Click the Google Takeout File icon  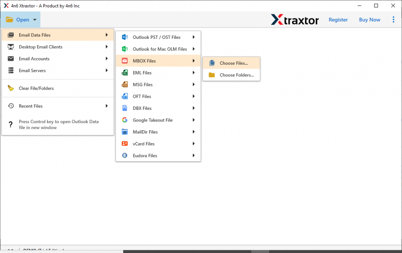coord(125,120)
